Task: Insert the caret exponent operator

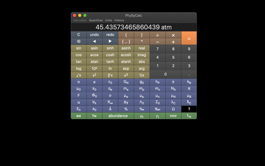Action: point(142,41)
